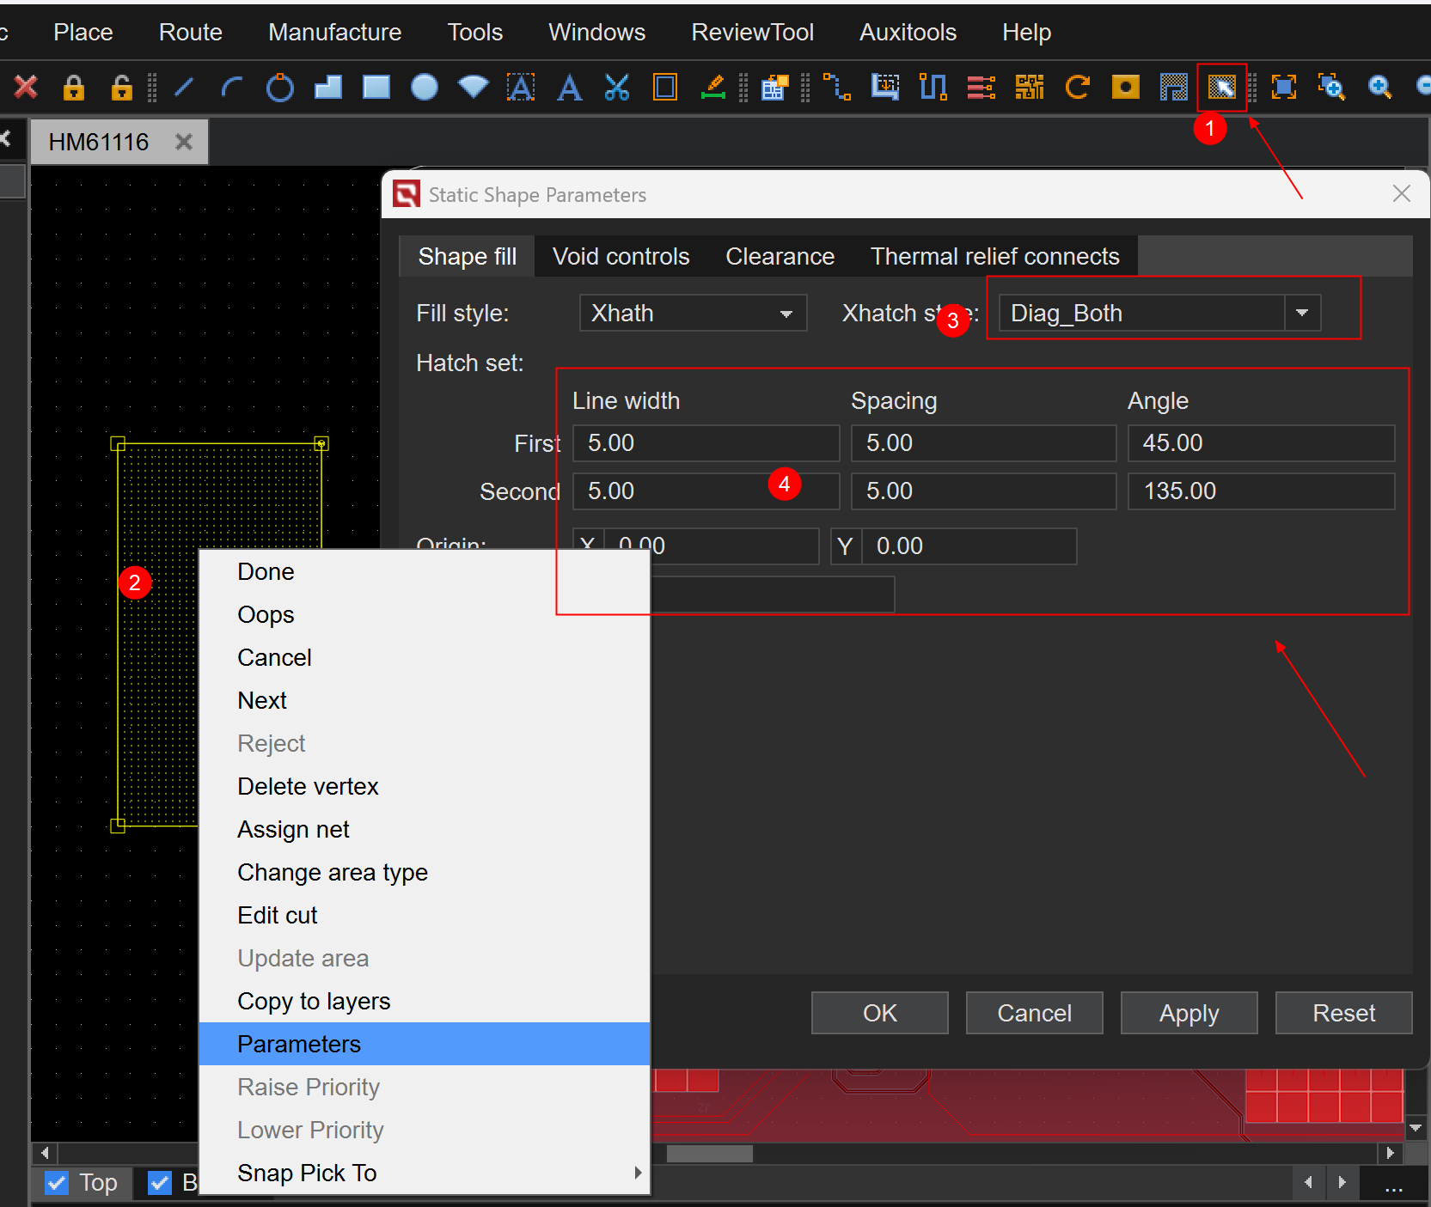Open the Fill style dropdown
This screenshot has height=1207, width=1431.
[x=693, y=314]
